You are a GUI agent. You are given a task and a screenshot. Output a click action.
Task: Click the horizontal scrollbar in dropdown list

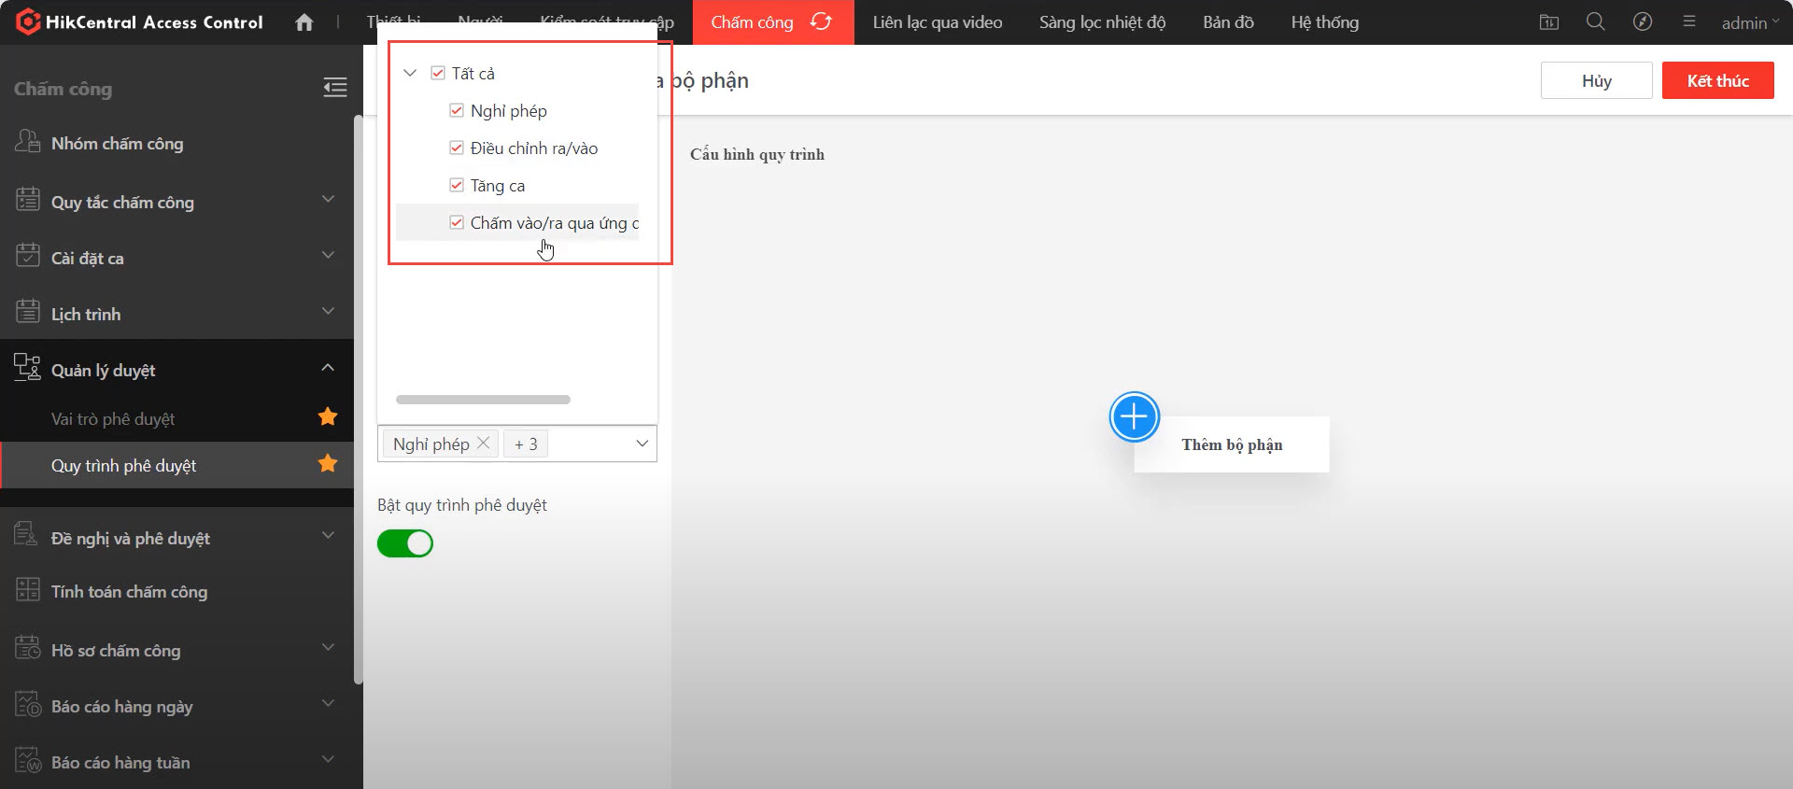(483, 400)
